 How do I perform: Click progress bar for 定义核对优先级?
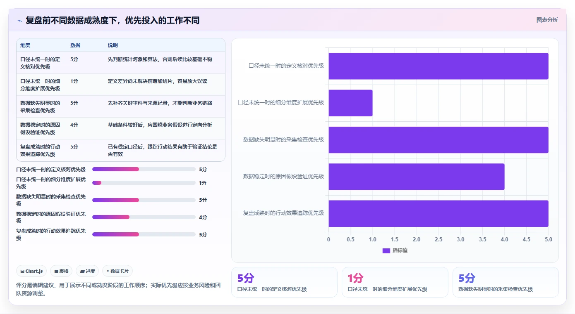[x=144, y=169]
